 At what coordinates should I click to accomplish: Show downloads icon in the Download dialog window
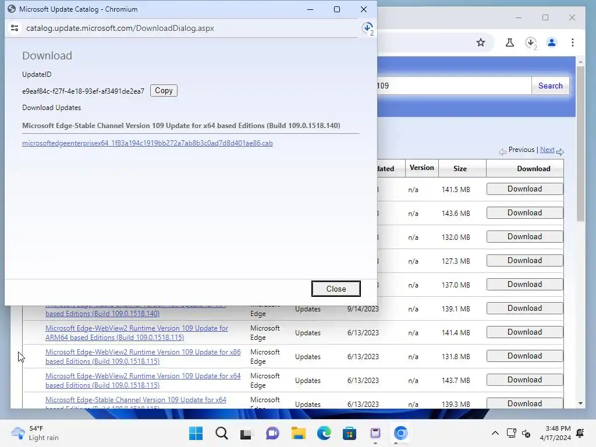tap(368, 28)
